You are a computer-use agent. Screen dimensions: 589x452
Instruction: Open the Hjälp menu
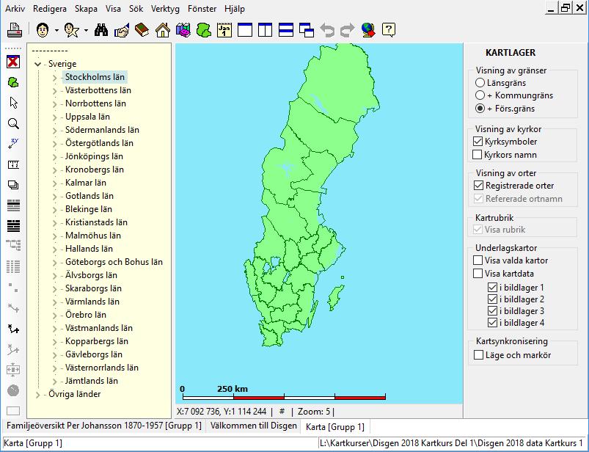click(x=235, y=9)
